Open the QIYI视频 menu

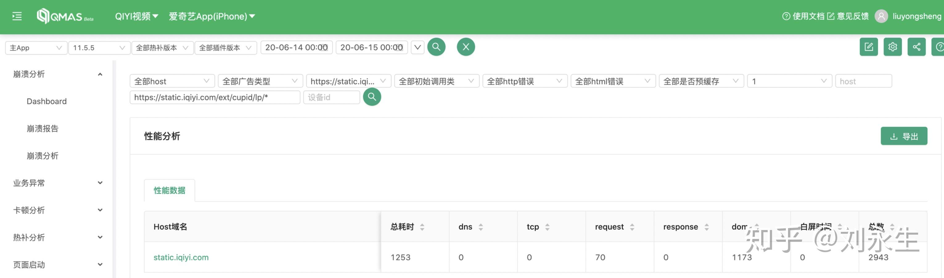point(136,16)
